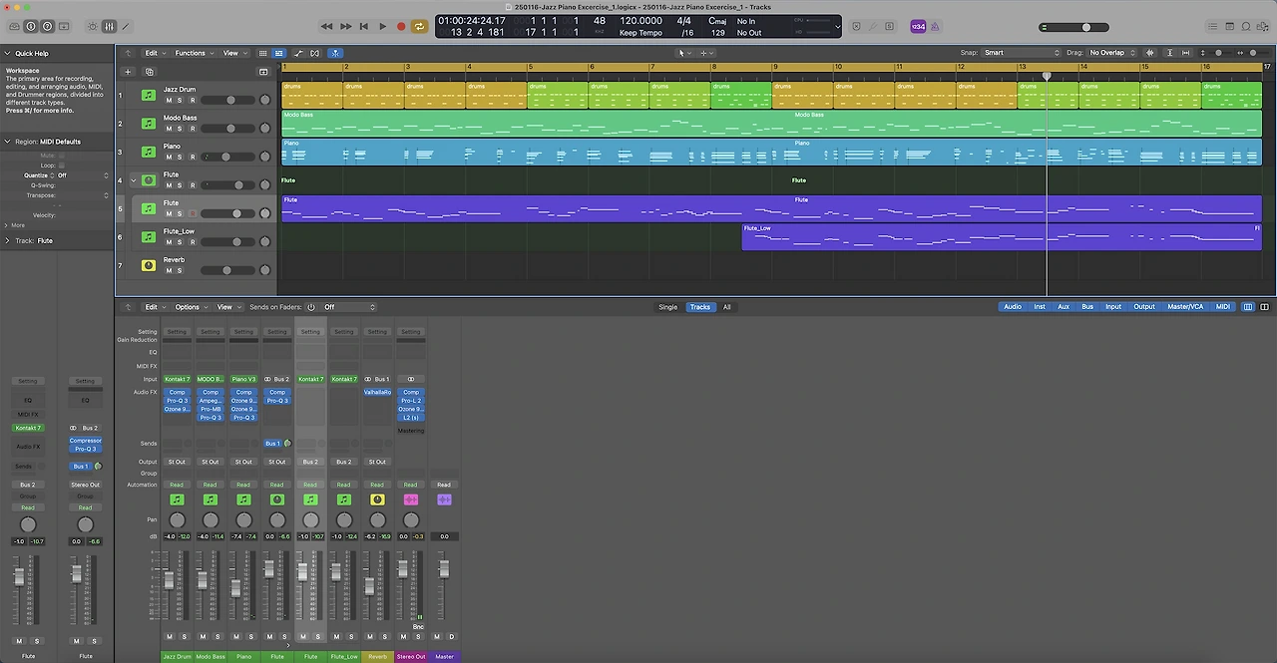The width and height of the screenshot is (1277, 663).
Task: Open the Tracks area Edit menu
Action: (x=154, y=53)
